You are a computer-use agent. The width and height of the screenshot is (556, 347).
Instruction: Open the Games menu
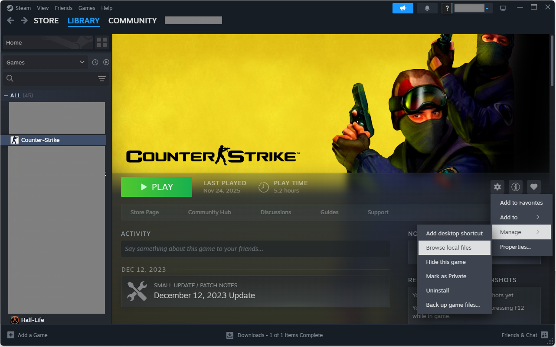[x=87, y=8]
